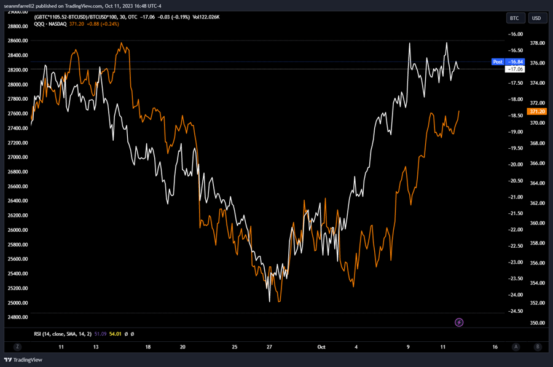553x367 pixels.
Task: Click the 364.00 QQQ axis label
Action: tap(537, 183)
